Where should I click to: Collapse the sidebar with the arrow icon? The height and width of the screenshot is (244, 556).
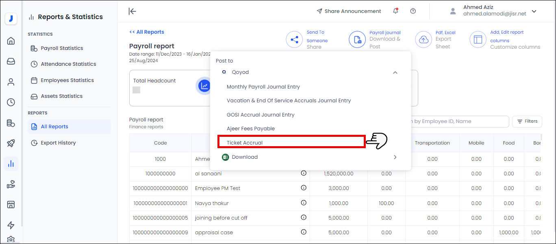(132, 11)
